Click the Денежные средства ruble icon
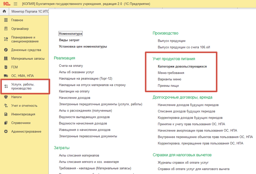 [6, 50]
